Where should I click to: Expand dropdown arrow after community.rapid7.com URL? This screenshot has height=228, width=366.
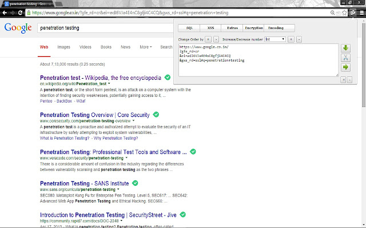[x=121, y=221]
